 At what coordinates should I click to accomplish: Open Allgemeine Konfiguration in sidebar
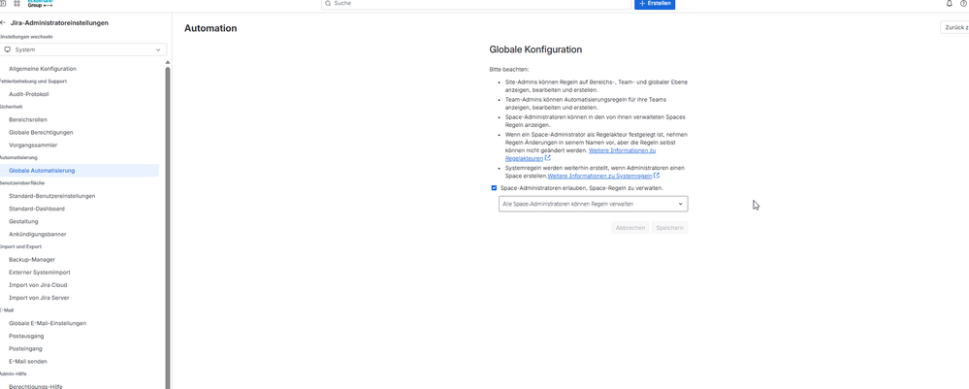point(43,69)
